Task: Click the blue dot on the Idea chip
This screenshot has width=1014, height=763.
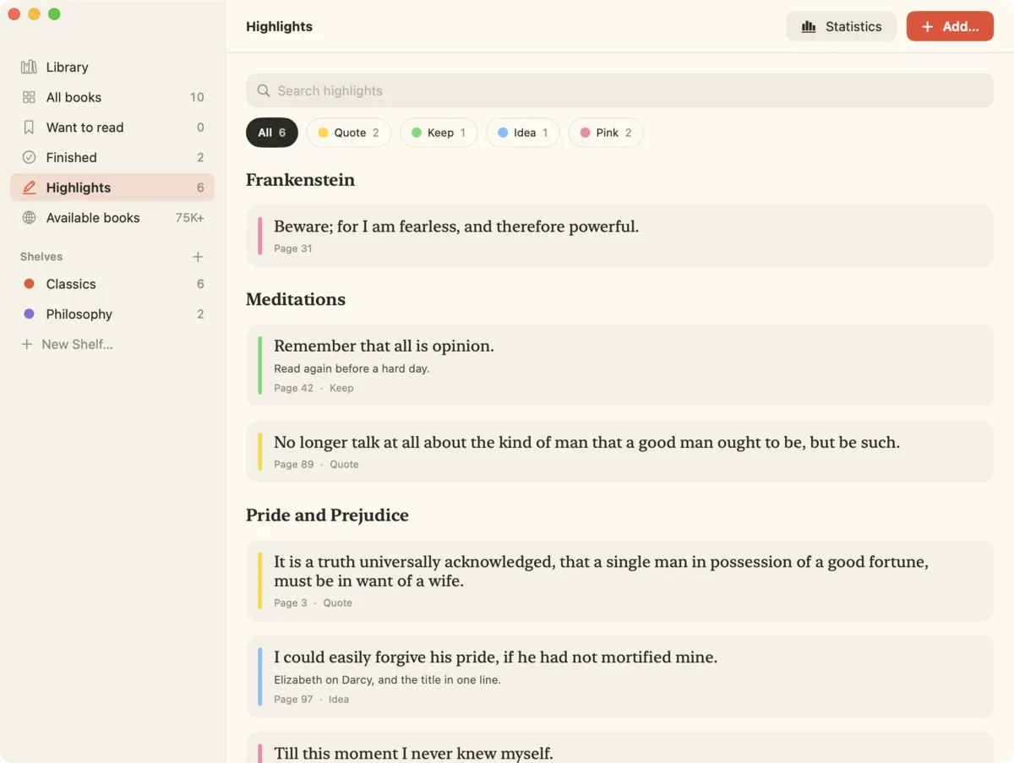Action: pyautogui.click(x=503, y=133)
